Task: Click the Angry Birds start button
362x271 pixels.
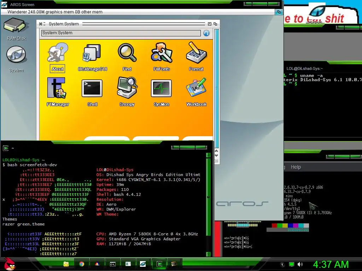Action: [9, 264]
